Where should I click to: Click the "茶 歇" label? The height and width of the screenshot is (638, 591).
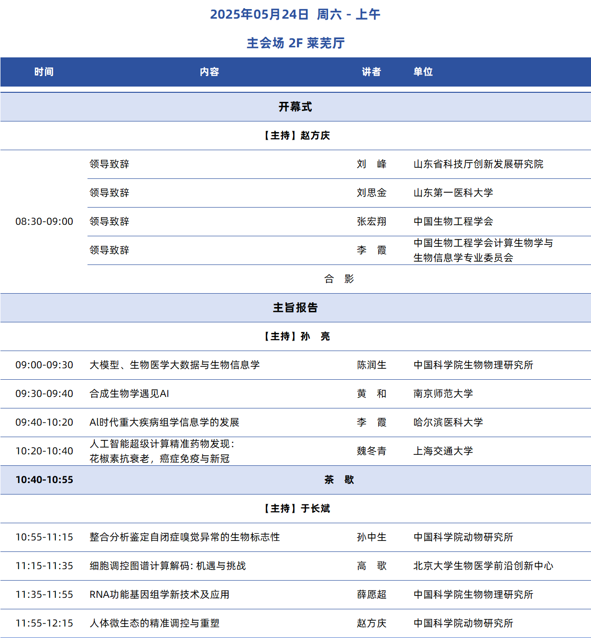click(x=339, y=480)
